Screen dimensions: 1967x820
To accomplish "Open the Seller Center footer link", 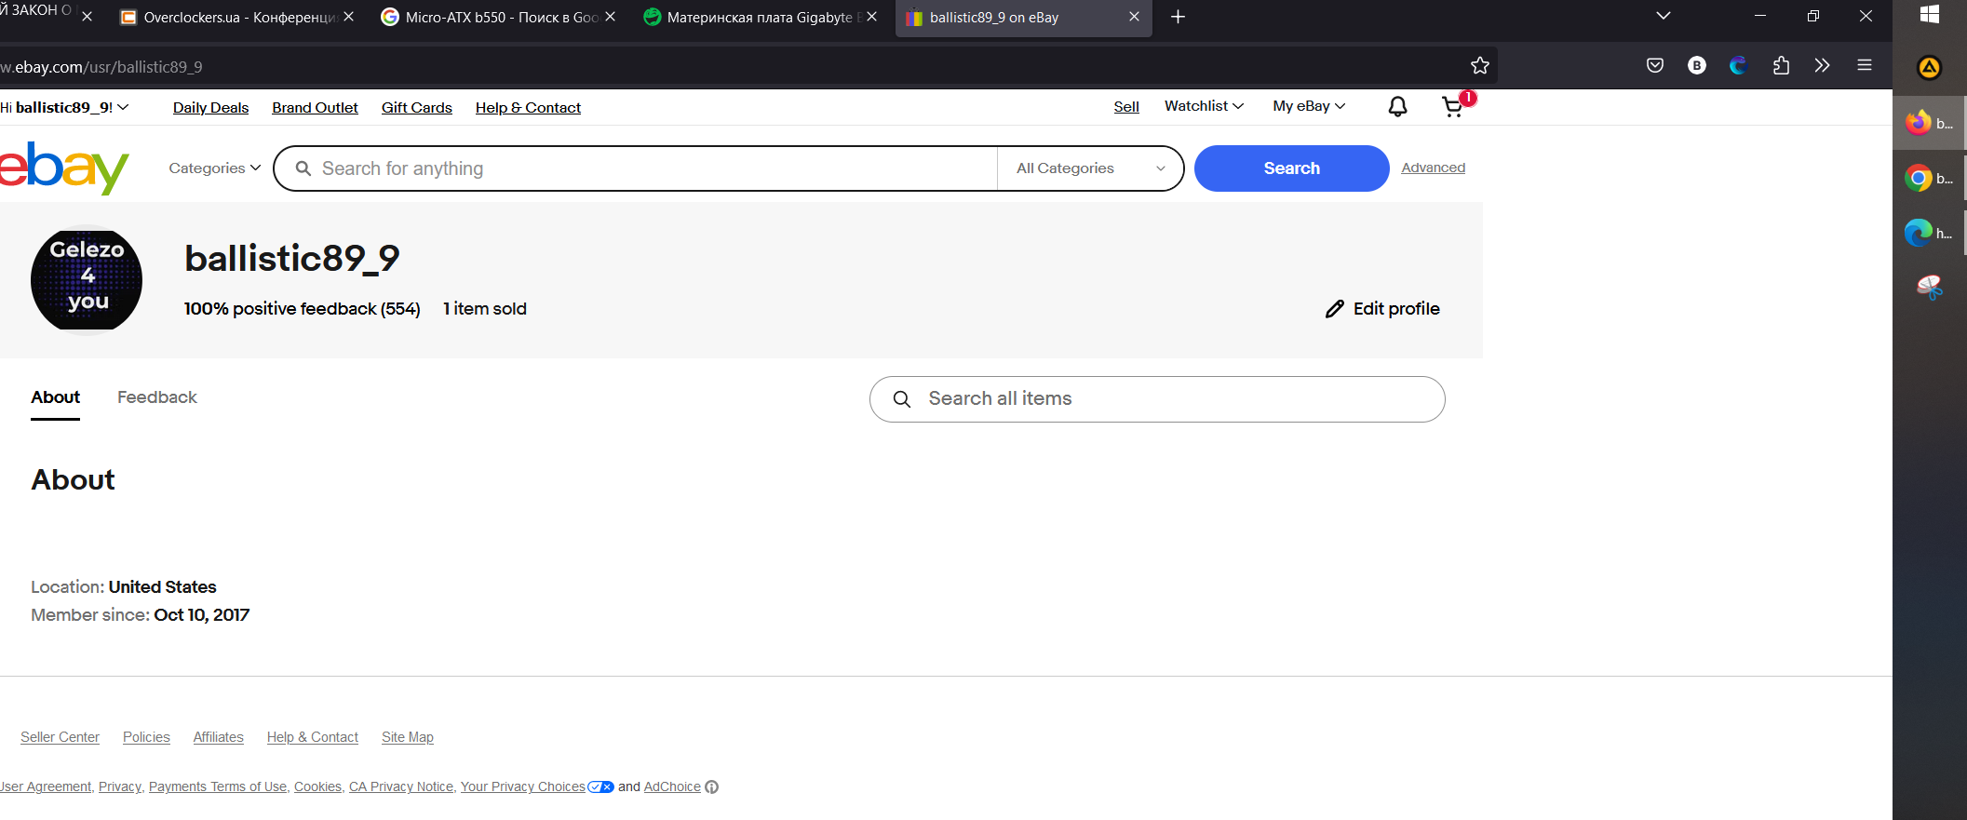I will coord(60,737).
